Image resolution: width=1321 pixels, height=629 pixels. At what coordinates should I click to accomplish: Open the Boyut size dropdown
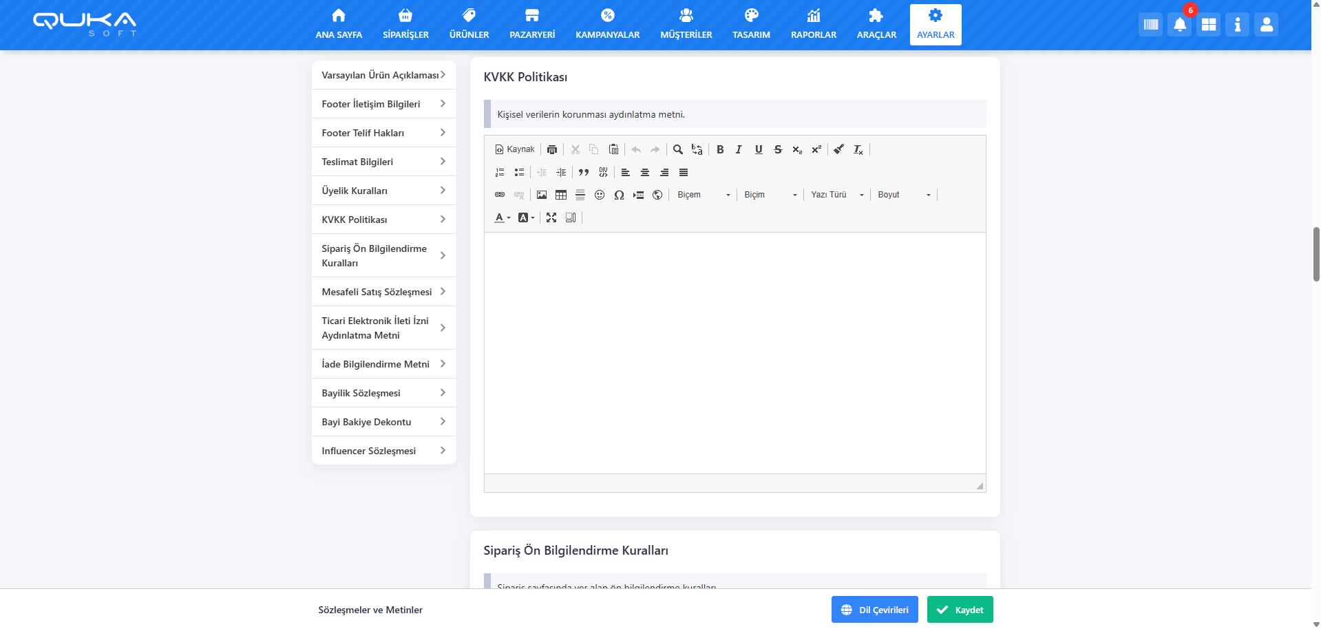click(903, 195)
